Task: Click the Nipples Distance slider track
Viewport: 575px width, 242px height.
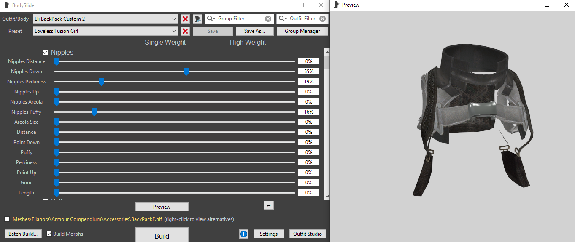Action: [x=175, y=61]
